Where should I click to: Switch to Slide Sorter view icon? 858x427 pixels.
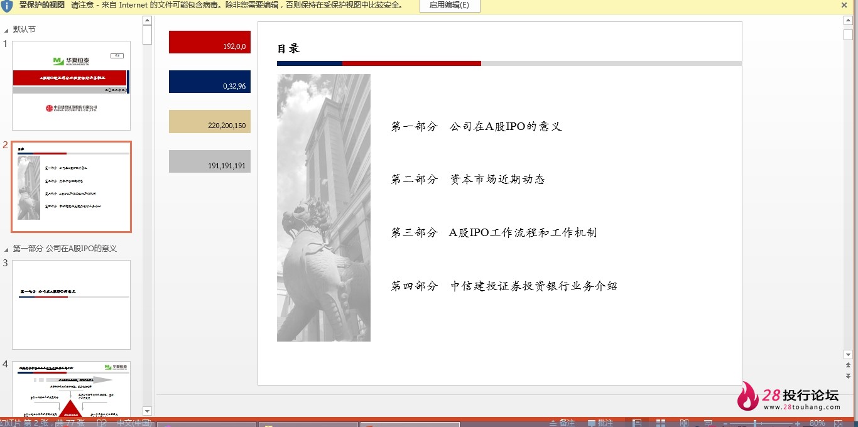click(x=661, y=423)
